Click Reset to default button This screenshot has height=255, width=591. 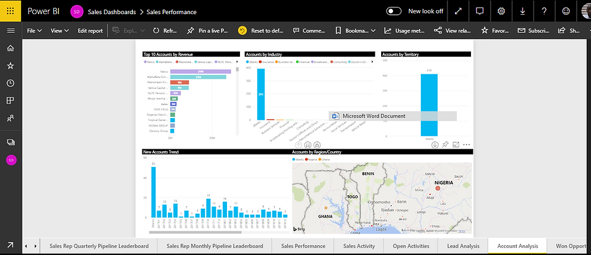261,31
